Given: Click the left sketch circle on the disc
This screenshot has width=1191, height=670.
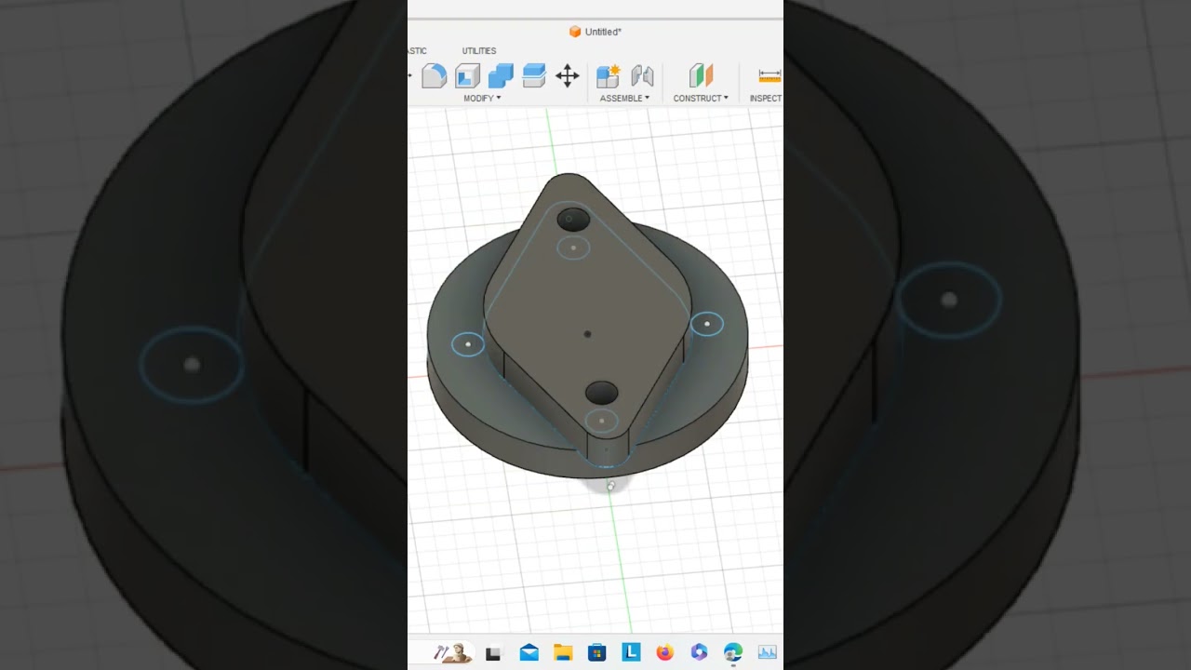Looking at the screenshot, I should click(468, 344).
